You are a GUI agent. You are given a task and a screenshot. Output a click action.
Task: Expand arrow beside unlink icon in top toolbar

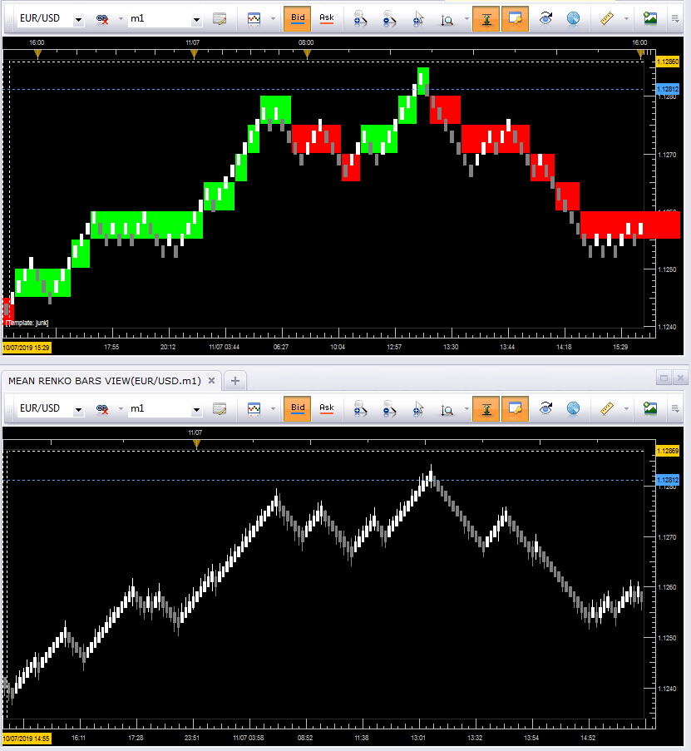121,19
